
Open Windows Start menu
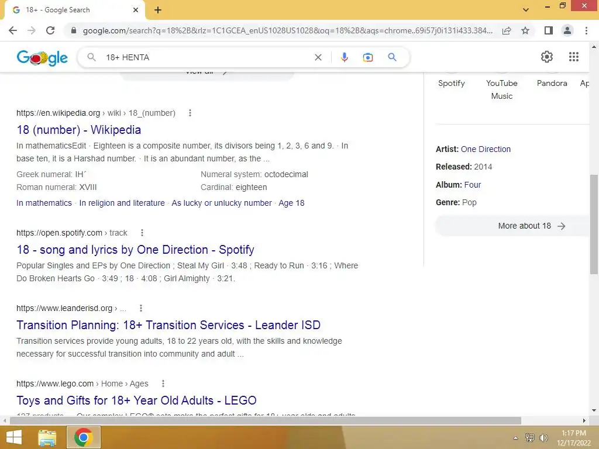14,437
